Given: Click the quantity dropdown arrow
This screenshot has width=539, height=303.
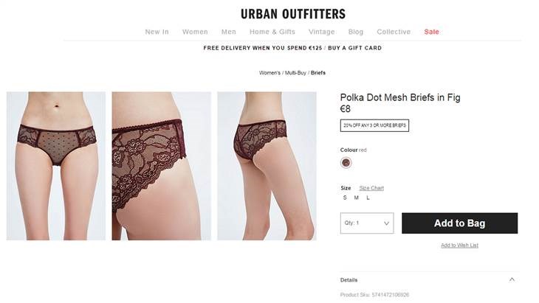Looking at the screenshot, I should tap(386, 223).
